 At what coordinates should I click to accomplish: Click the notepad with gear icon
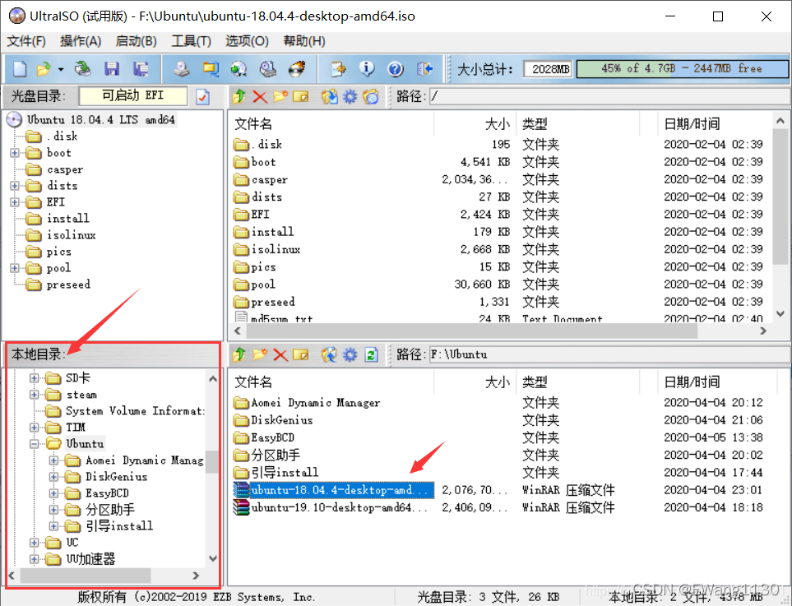point(338,69)
